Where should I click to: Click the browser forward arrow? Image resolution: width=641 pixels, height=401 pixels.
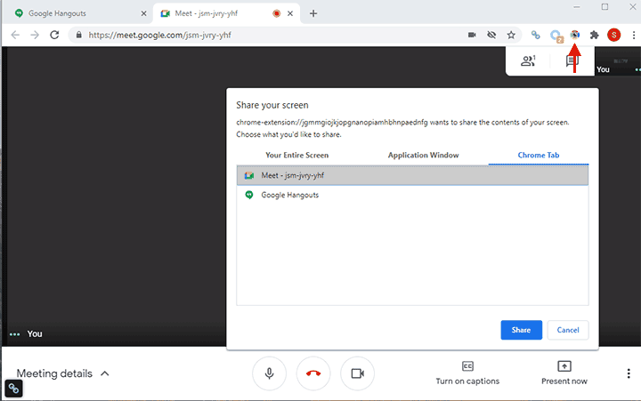[35, 35]
